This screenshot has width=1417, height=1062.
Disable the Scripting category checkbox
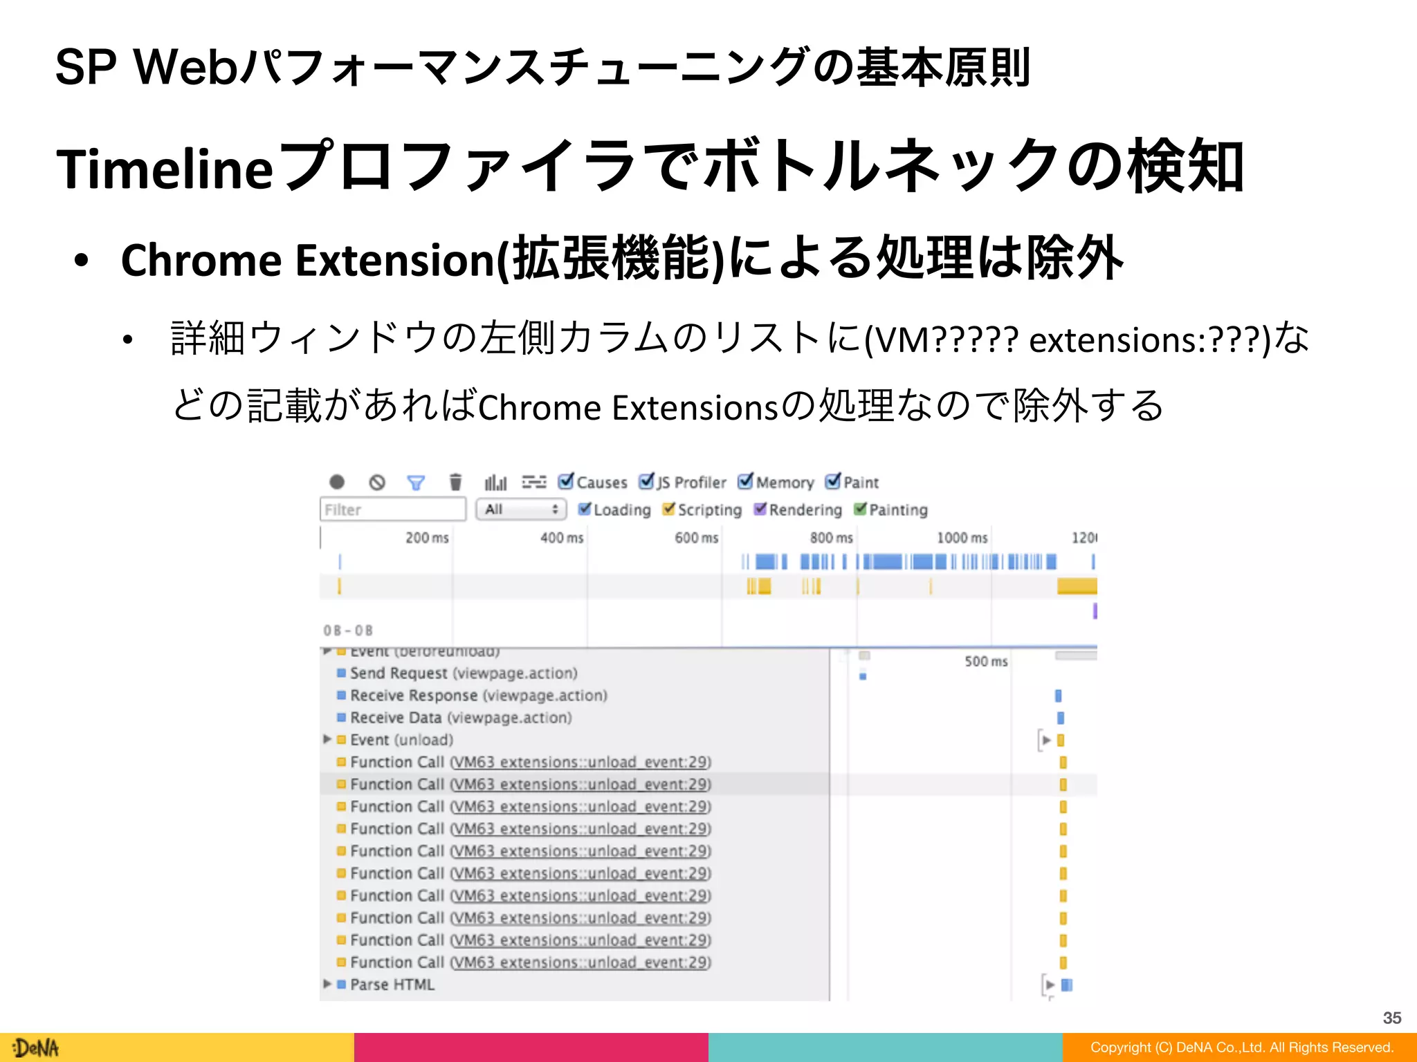coord(668,509)
